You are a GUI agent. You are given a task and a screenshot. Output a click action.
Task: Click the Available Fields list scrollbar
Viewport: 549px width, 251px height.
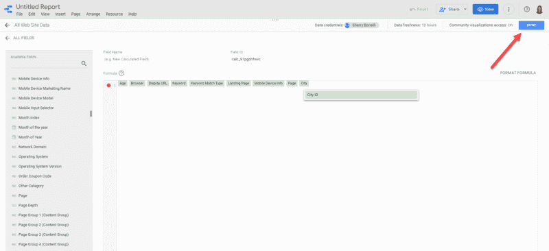coord(91,114)
